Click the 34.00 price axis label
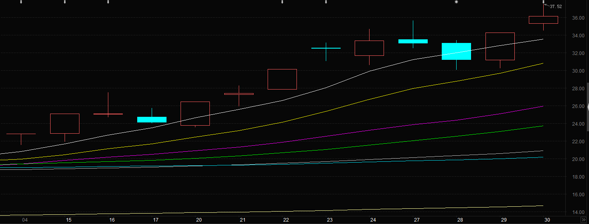589x224 pixels. (x=578, y=36)
